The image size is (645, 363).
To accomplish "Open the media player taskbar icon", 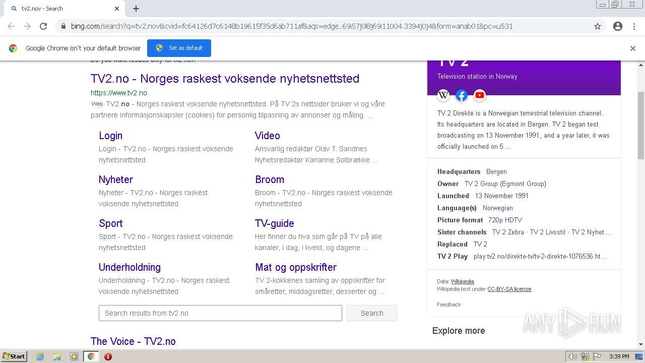I will 74,356.
